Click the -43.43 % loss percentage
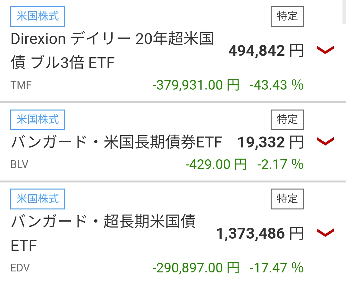346x283 pixels. (x=276, y=85)
